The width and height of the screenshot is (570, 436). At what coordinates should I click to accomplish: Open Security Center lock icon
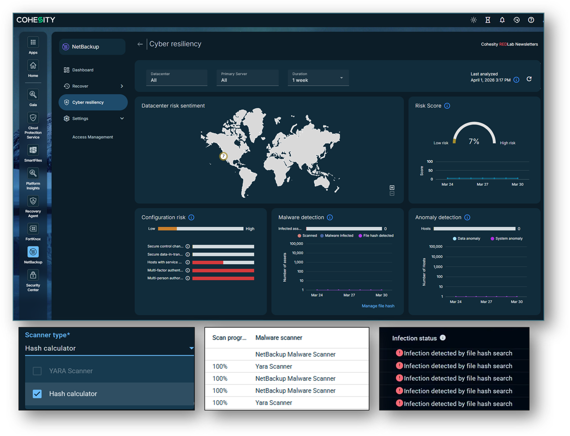click(x=33, y=275)
